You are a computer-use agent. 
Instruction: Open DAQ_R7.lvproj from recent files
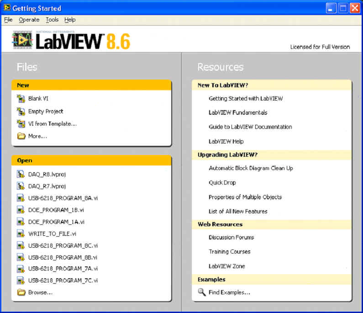coord(47,186)
